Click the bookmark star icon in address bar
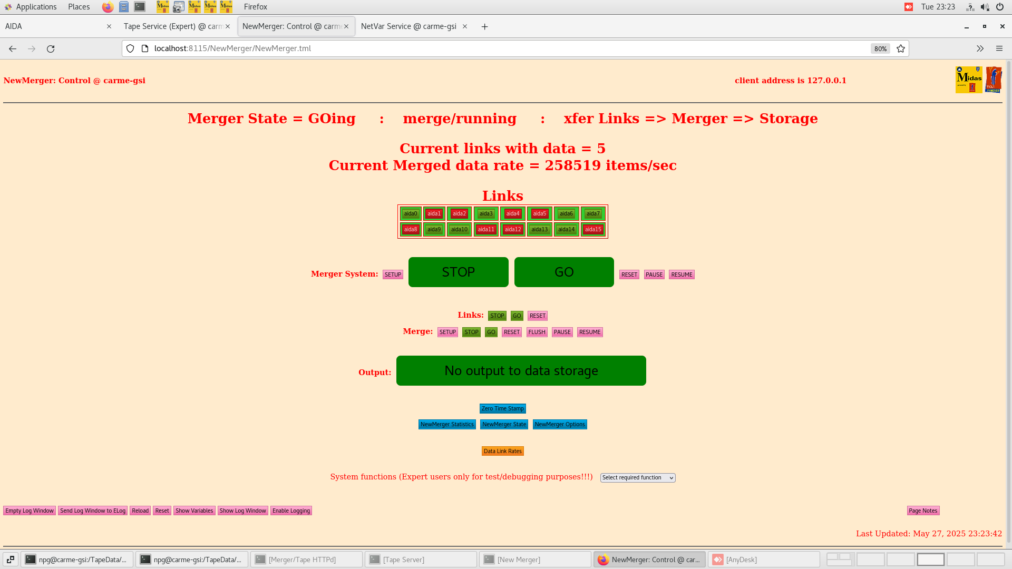 pos(901,48)
